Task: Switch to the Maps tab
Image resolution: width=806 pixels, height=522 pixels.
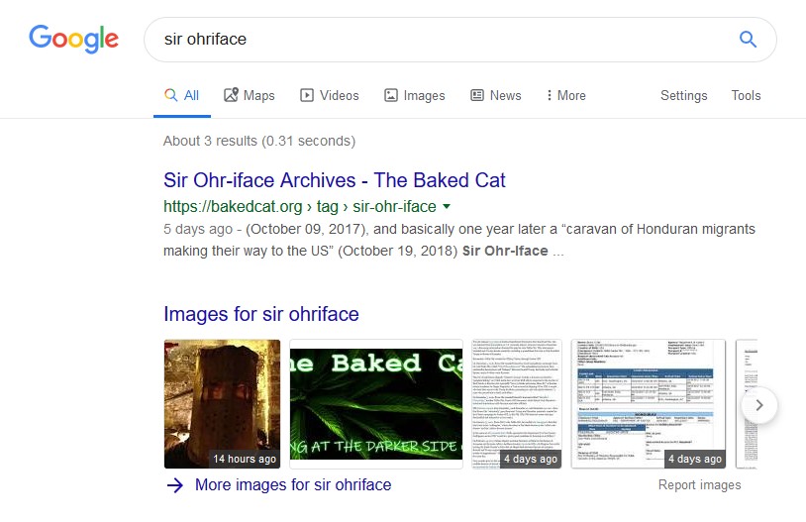Action: tap(250, 96)
